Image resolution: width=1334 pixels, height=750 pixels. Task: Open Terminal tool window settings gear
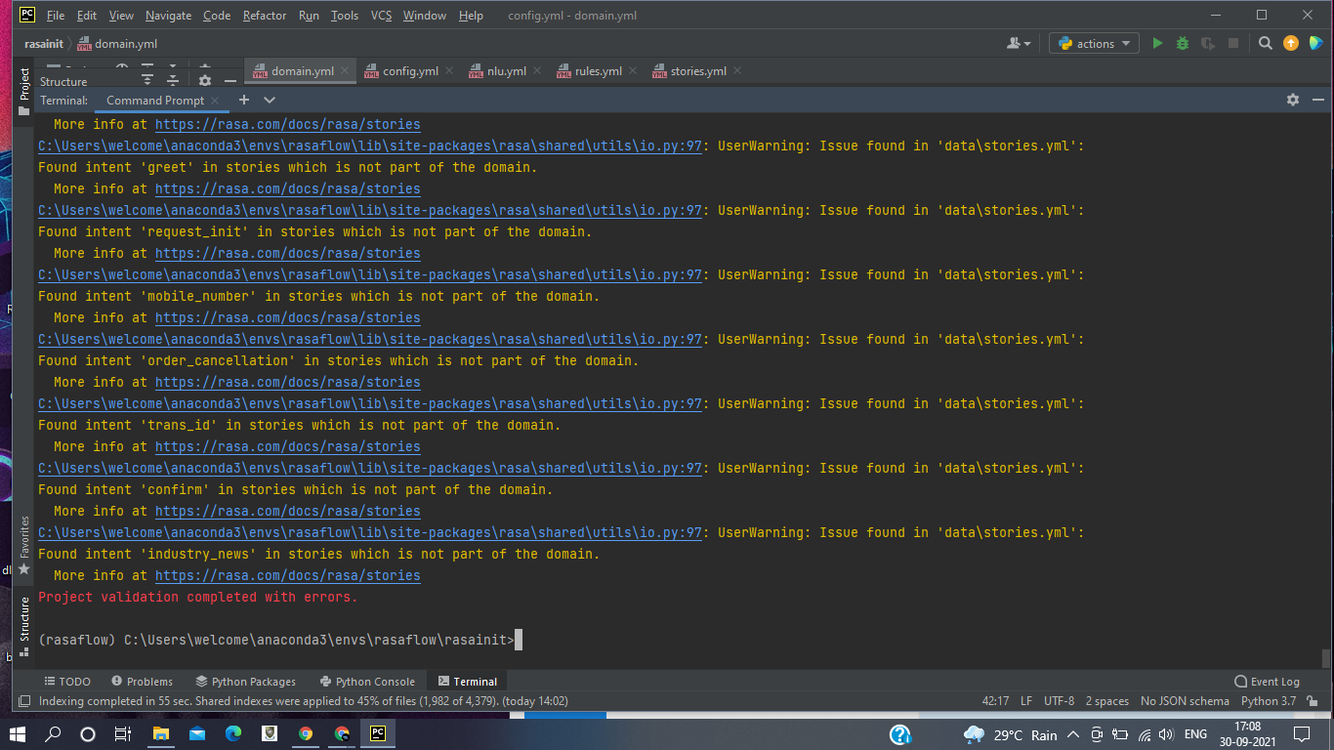[x=1293, y=100]
